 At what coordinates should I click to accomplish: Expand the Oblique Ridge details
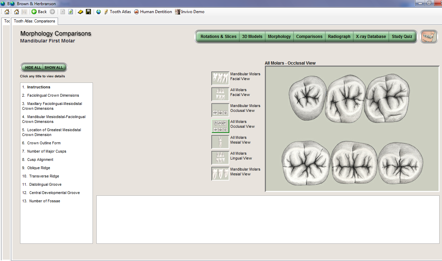38,168
